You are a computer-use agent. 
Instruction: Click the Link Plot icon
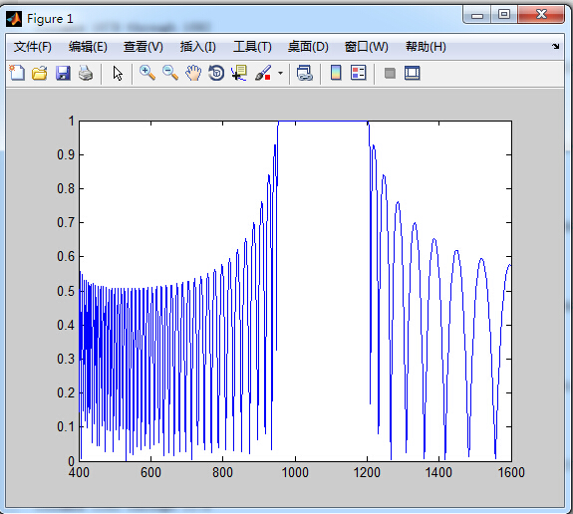[x=304, y=73]
